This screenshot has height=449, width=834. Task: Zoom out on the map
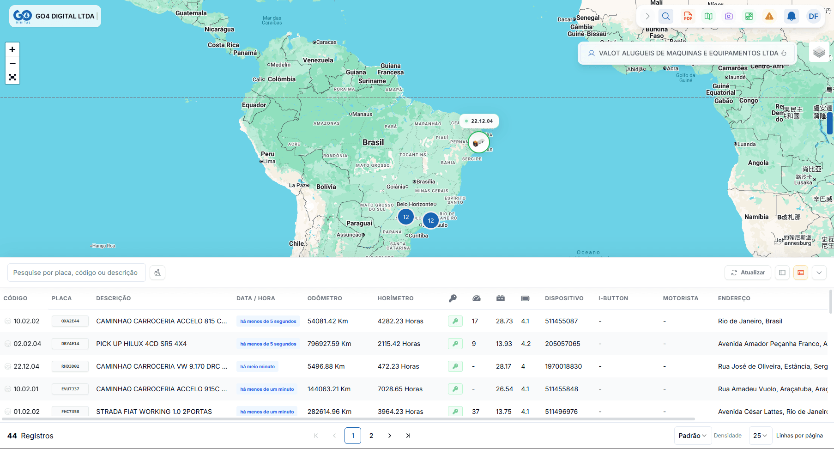(x=12, y=63)
